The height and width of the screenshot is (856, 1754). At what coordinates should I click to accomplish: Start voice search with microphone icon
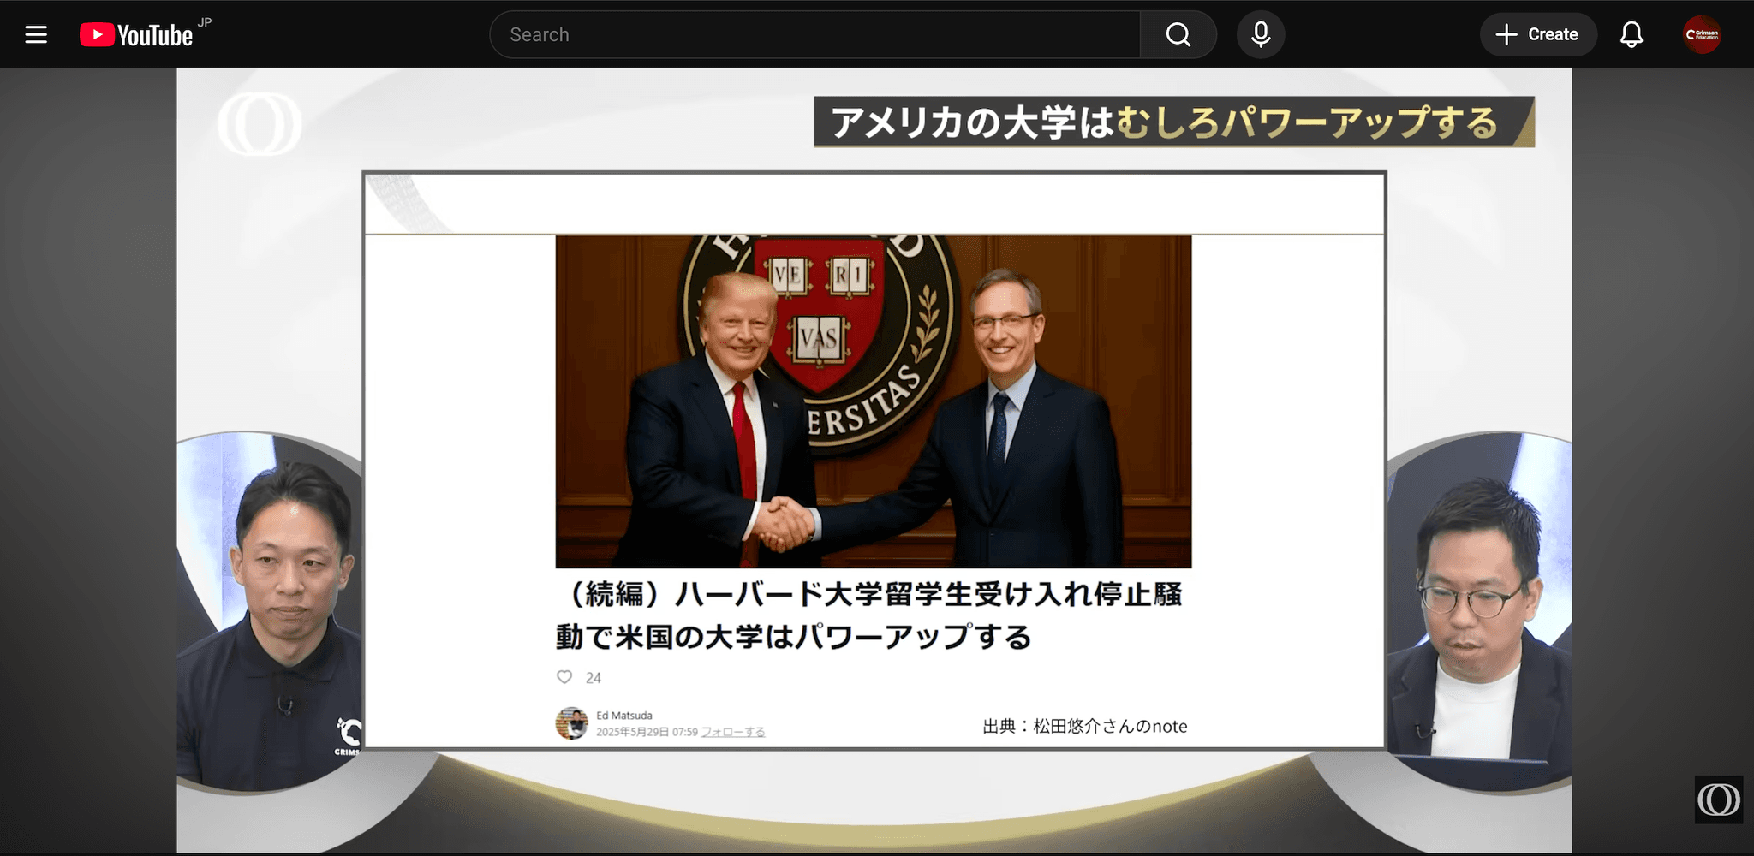coord(1260,34)
